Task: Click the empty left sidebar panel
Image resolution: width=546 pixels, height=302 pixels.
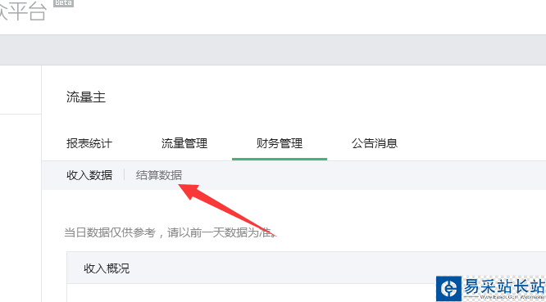Action: [20, 208]
